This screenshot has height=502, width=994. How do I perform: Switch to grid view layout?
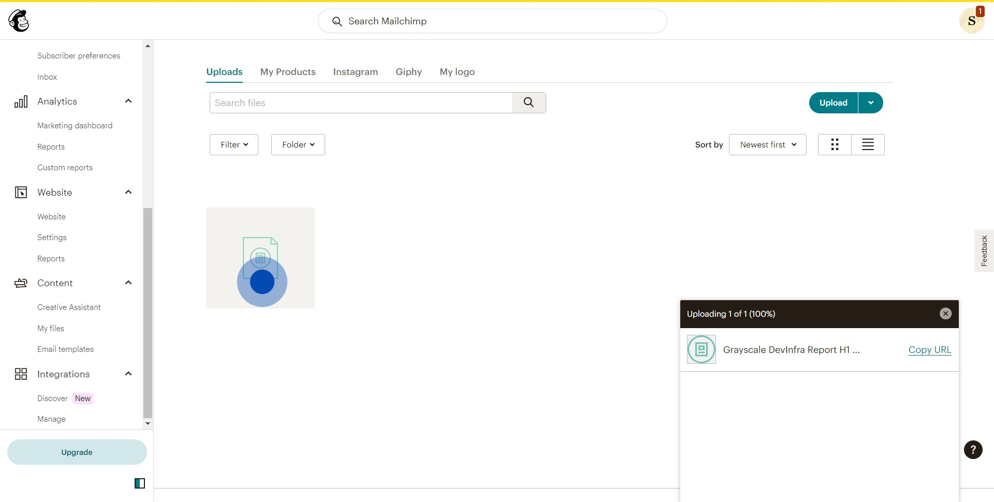pyautogui.click(x=835, y=144)
